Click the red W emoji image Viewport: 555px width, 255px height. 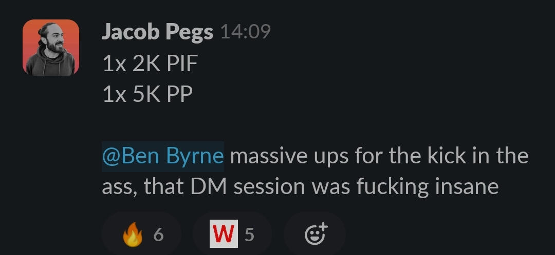tap(224, 234)
